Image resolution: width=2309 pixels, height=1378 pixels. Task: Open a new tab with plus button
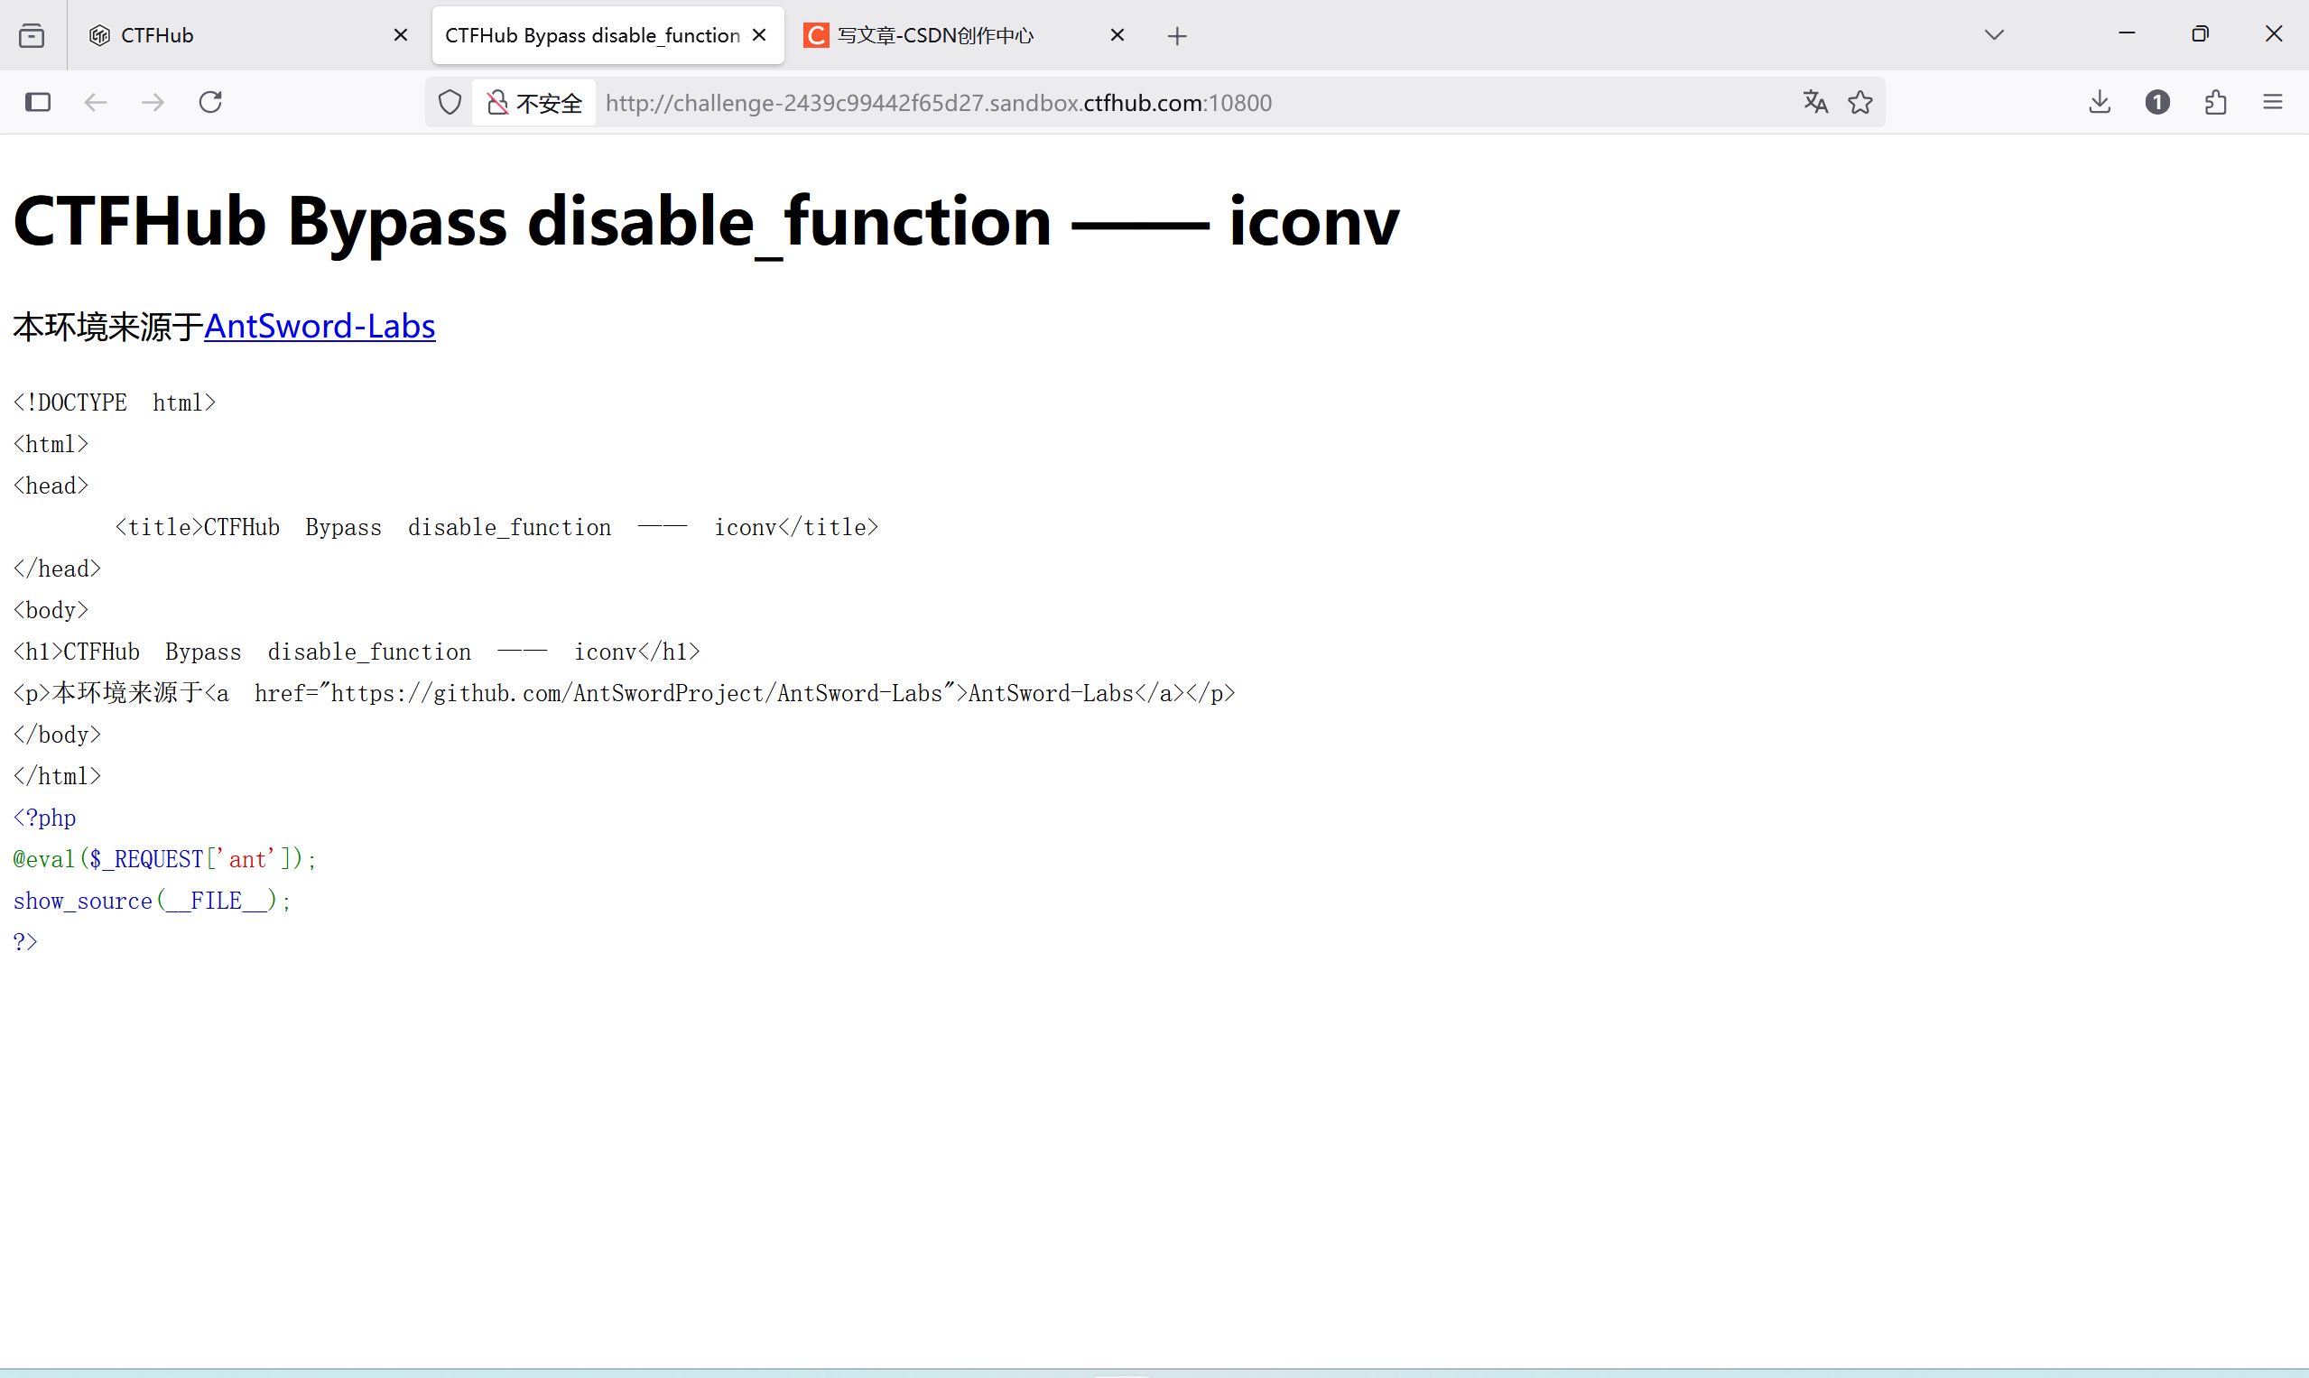1177,36
